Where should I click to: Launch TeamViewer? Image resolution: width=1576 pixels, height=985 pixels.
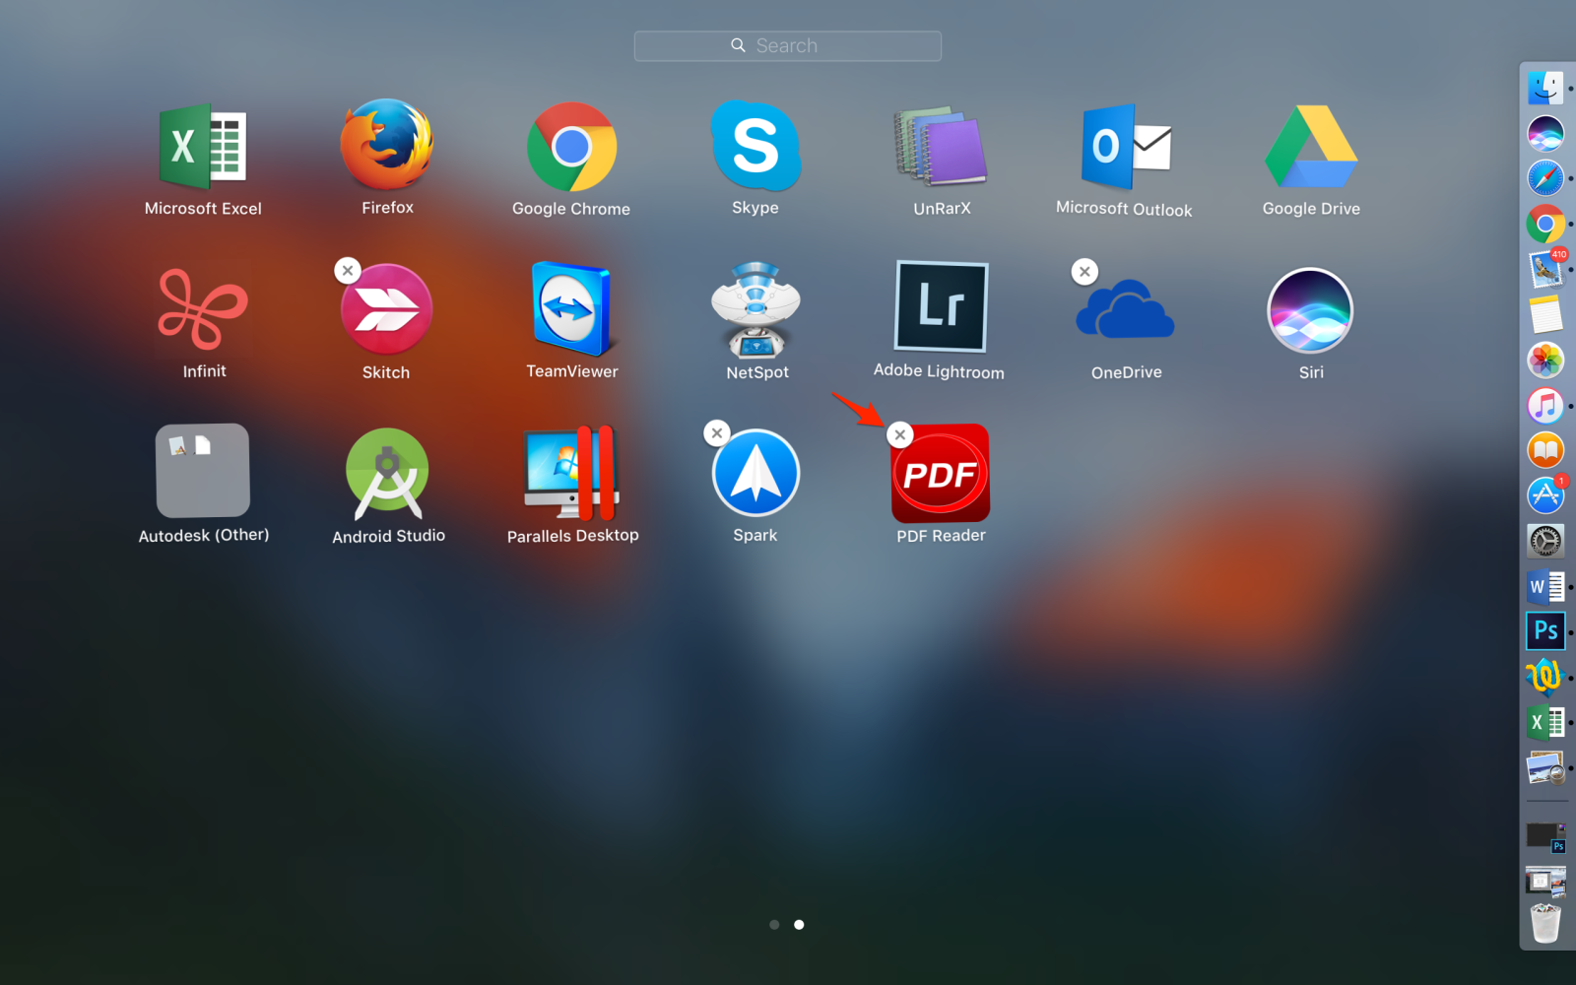pyautogui.click(x=571, y=308)
